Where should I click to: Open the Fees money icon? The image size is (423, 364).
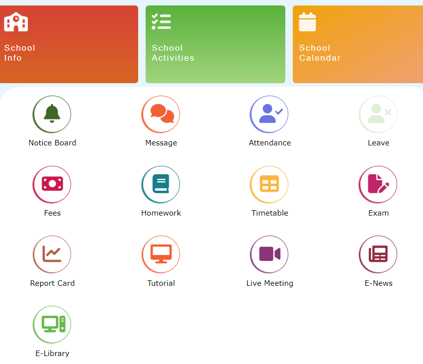pyautogui.click(x=52, y=185)
